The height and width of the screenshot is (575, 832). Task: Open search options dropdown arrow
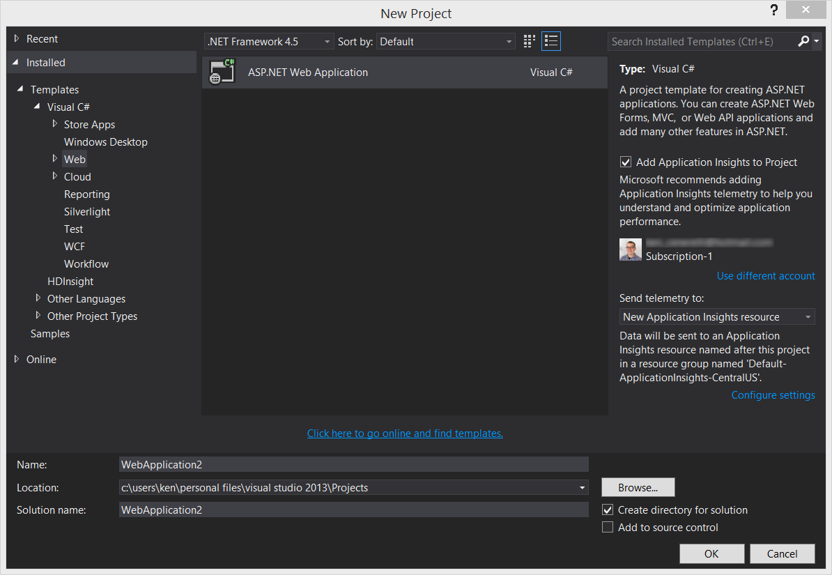817,41
